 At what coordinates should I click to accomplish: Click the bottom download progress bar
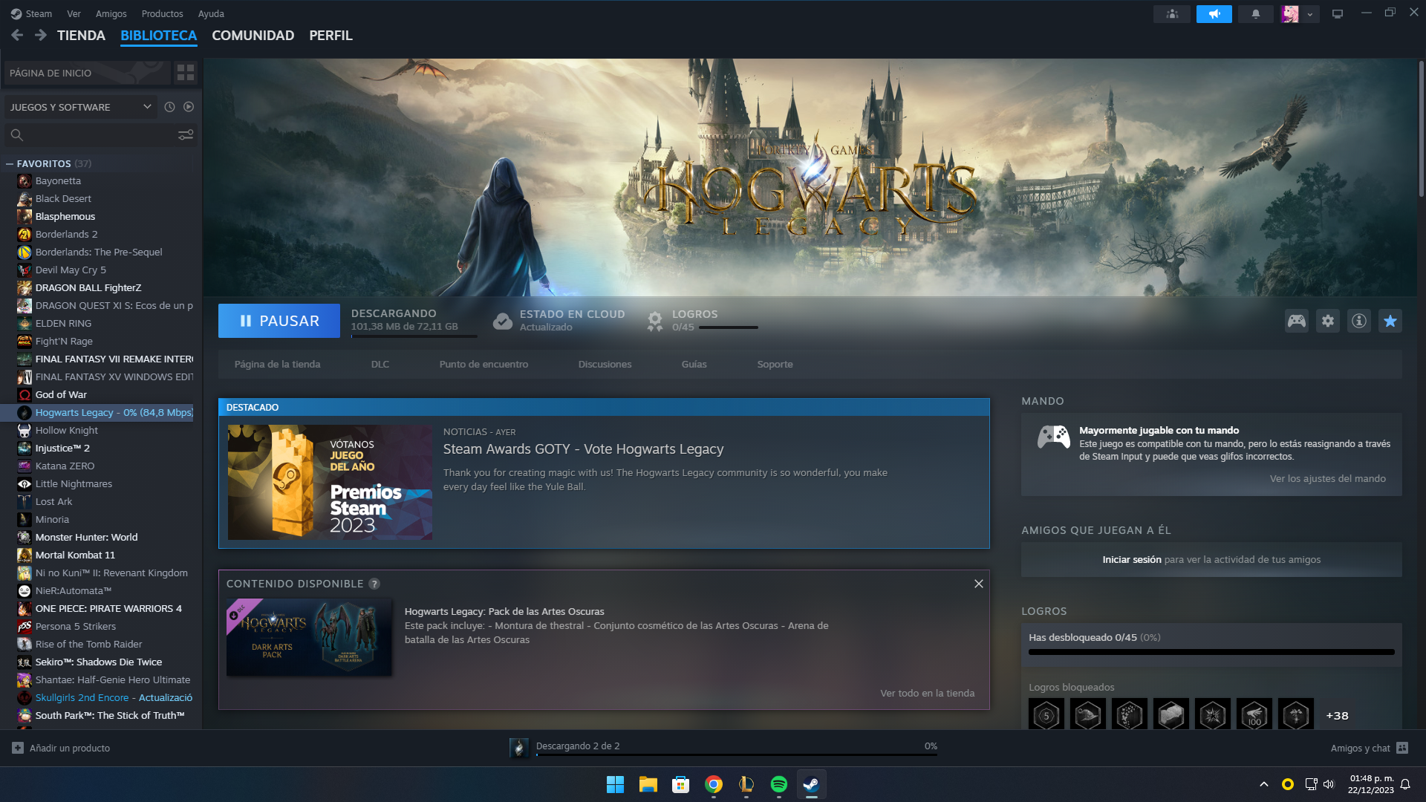[735, 754]
